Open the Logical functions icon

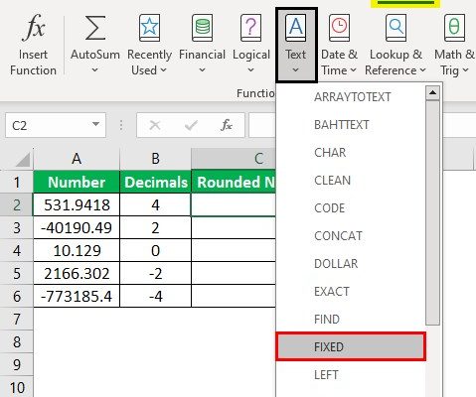[x=250, y=28]
